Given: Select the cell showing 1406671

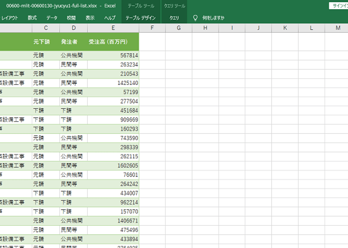Looking at the screenshot, I should tap(113, 221).
